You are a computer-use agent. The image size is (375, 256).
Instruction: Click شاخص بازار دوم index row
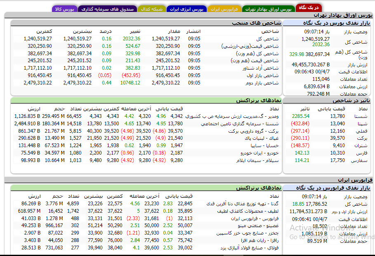tap(146, 83)
